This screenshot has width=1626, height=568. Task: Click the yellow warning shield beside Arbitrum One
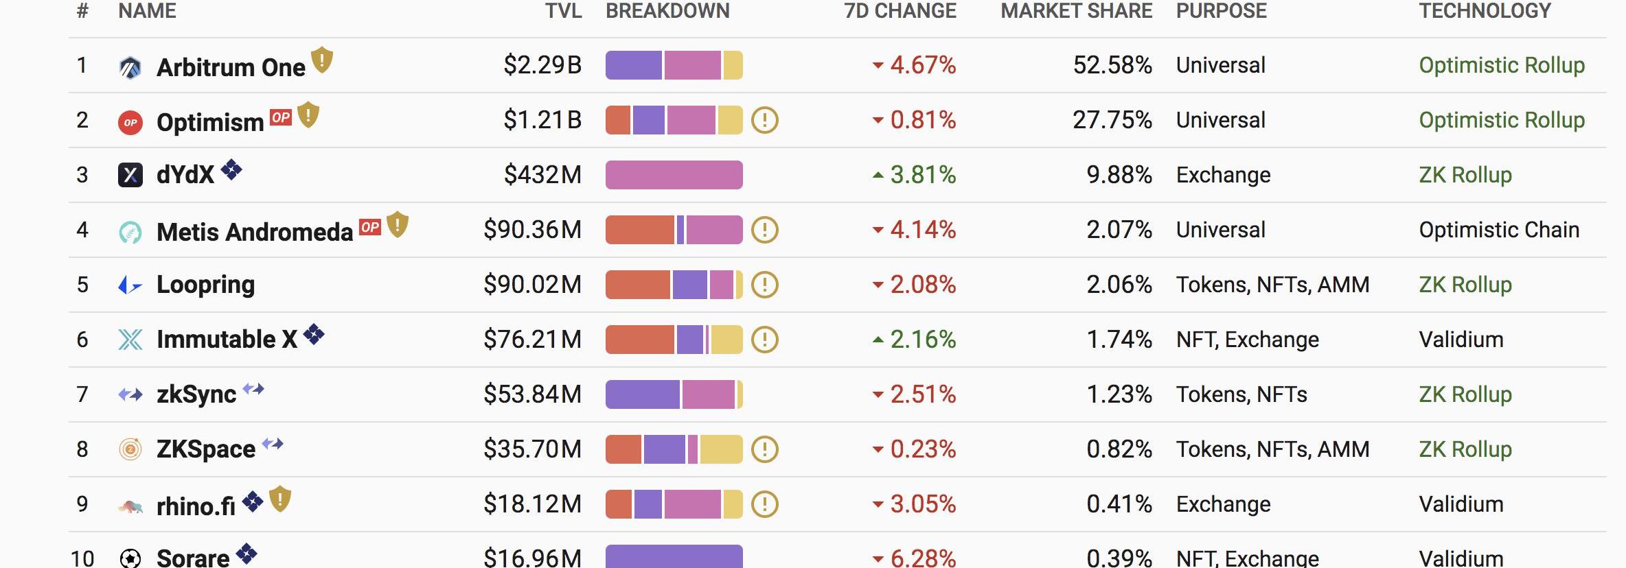322,60
